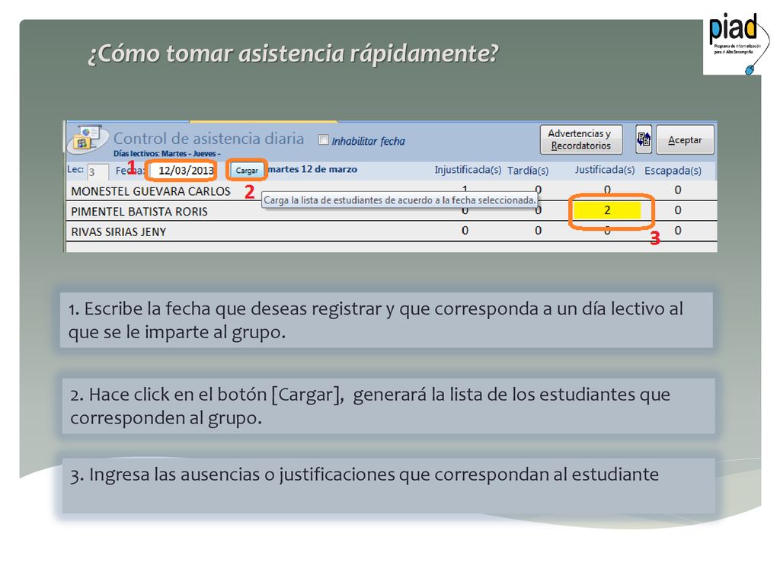Click the 'Control de asistencia diaria' title
Viewport: 780px width, 585px height.
[x=209, y=138]
